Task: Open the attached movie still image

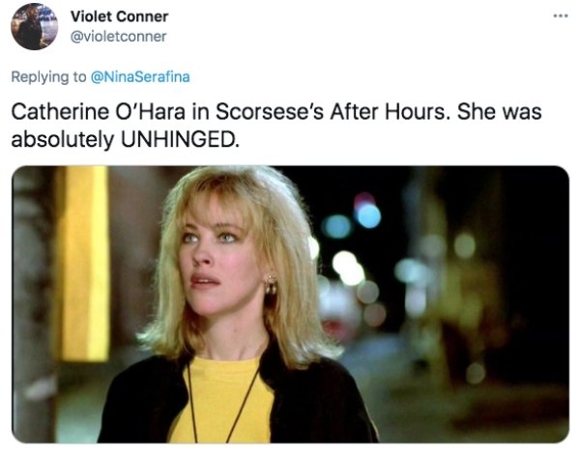Action: point(290,304)
